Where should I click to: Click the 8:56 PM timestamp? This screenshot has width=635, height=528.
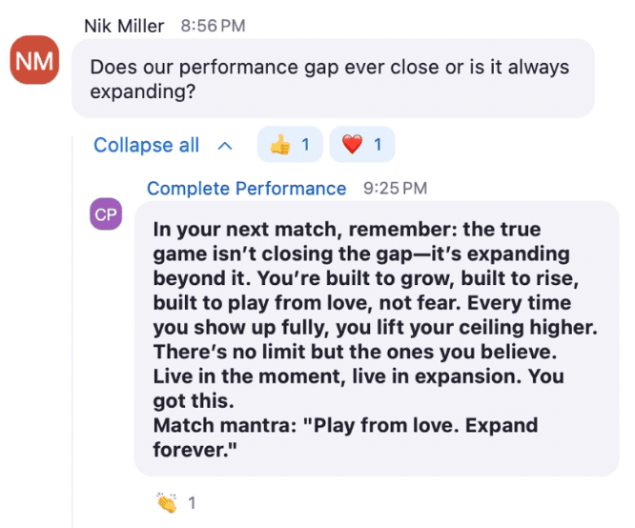213,26
